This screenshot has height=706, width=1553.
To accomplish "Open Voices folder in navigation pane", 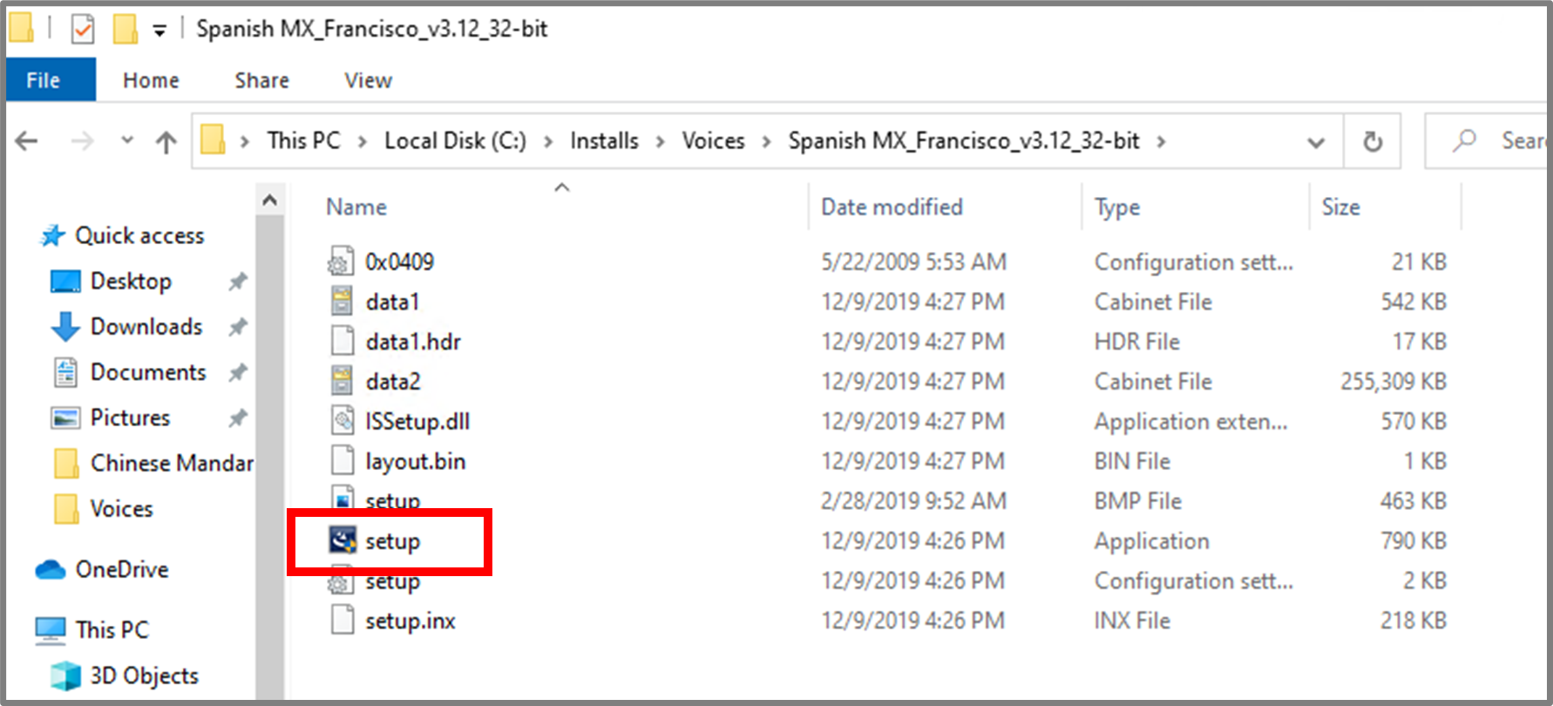I will [x=121, y=508].
